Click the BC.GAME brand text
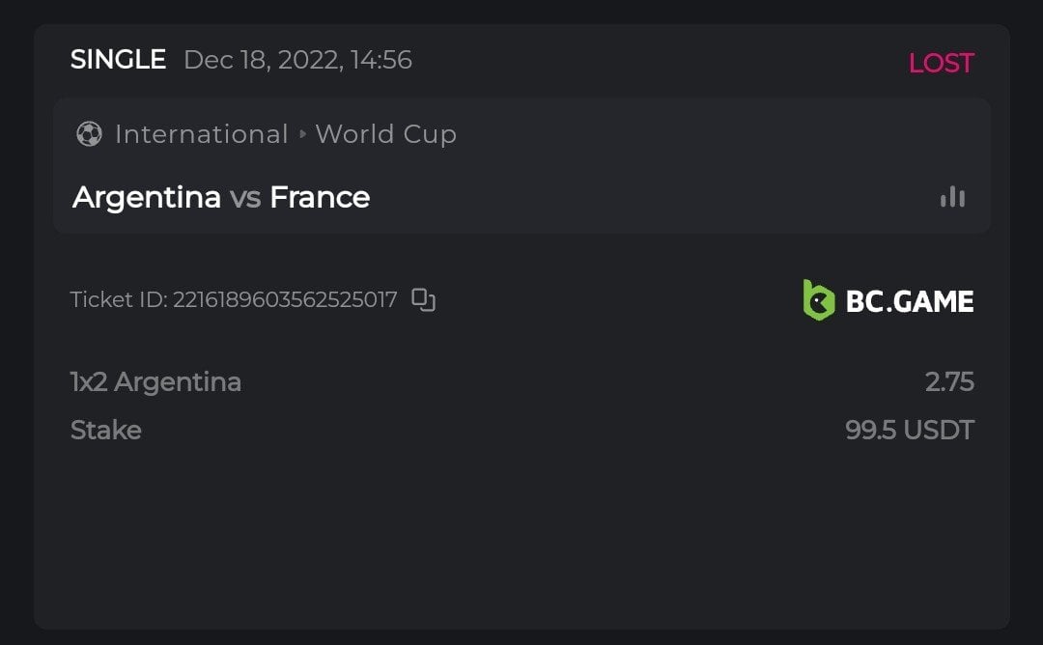Image resolution: width=1043 pixels, height=645 pixels. click(x=909, y=301)
